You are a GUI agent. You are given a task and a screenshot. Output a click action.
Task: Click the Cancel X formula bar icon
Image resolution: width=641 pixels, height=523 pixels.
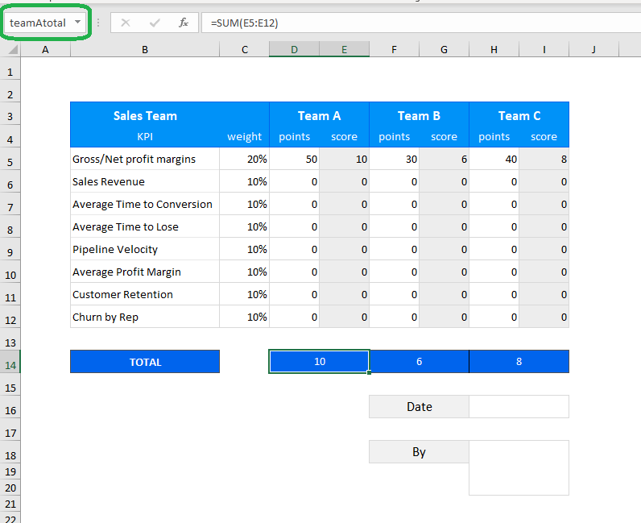(x=126, y=23)
